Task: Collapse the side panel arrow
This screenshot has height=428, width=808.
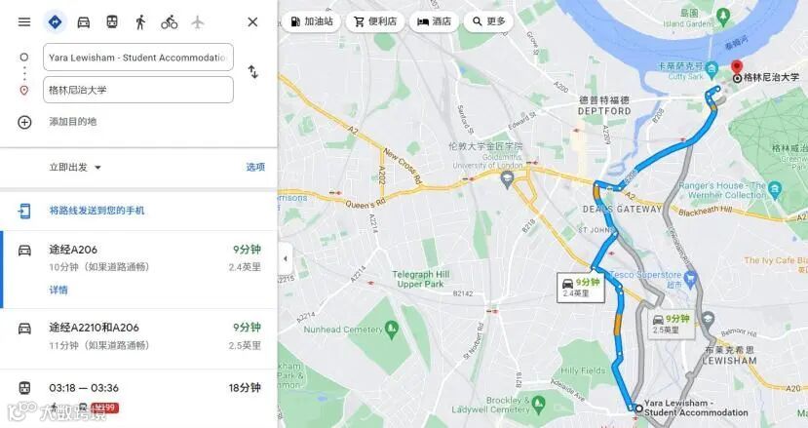Action: 285,259
